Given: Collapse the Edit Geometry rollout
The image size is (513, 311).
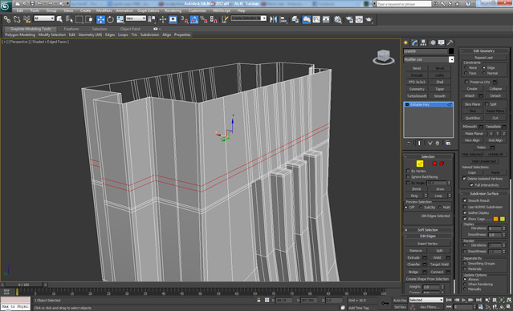Looking at the screenshot, I should click(x=484, y=50).
